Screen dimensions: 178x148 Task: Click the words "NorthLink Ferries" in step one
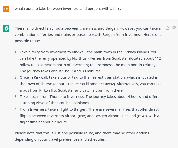[85, 58]
